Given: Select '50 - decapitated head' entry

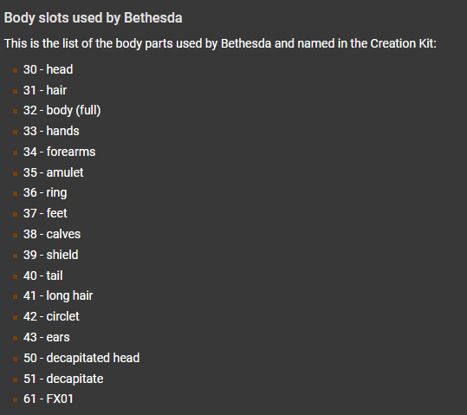Looking at the screenshot, I should [81, 358].
